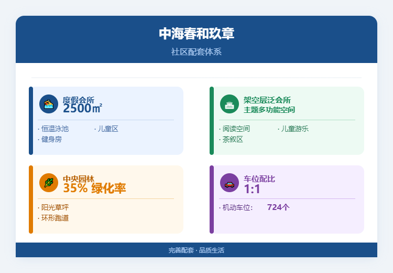Click the 恒温泳池 list item
Image resolution: width=393 pixels, height=273 pixels.
coord(53,129)
